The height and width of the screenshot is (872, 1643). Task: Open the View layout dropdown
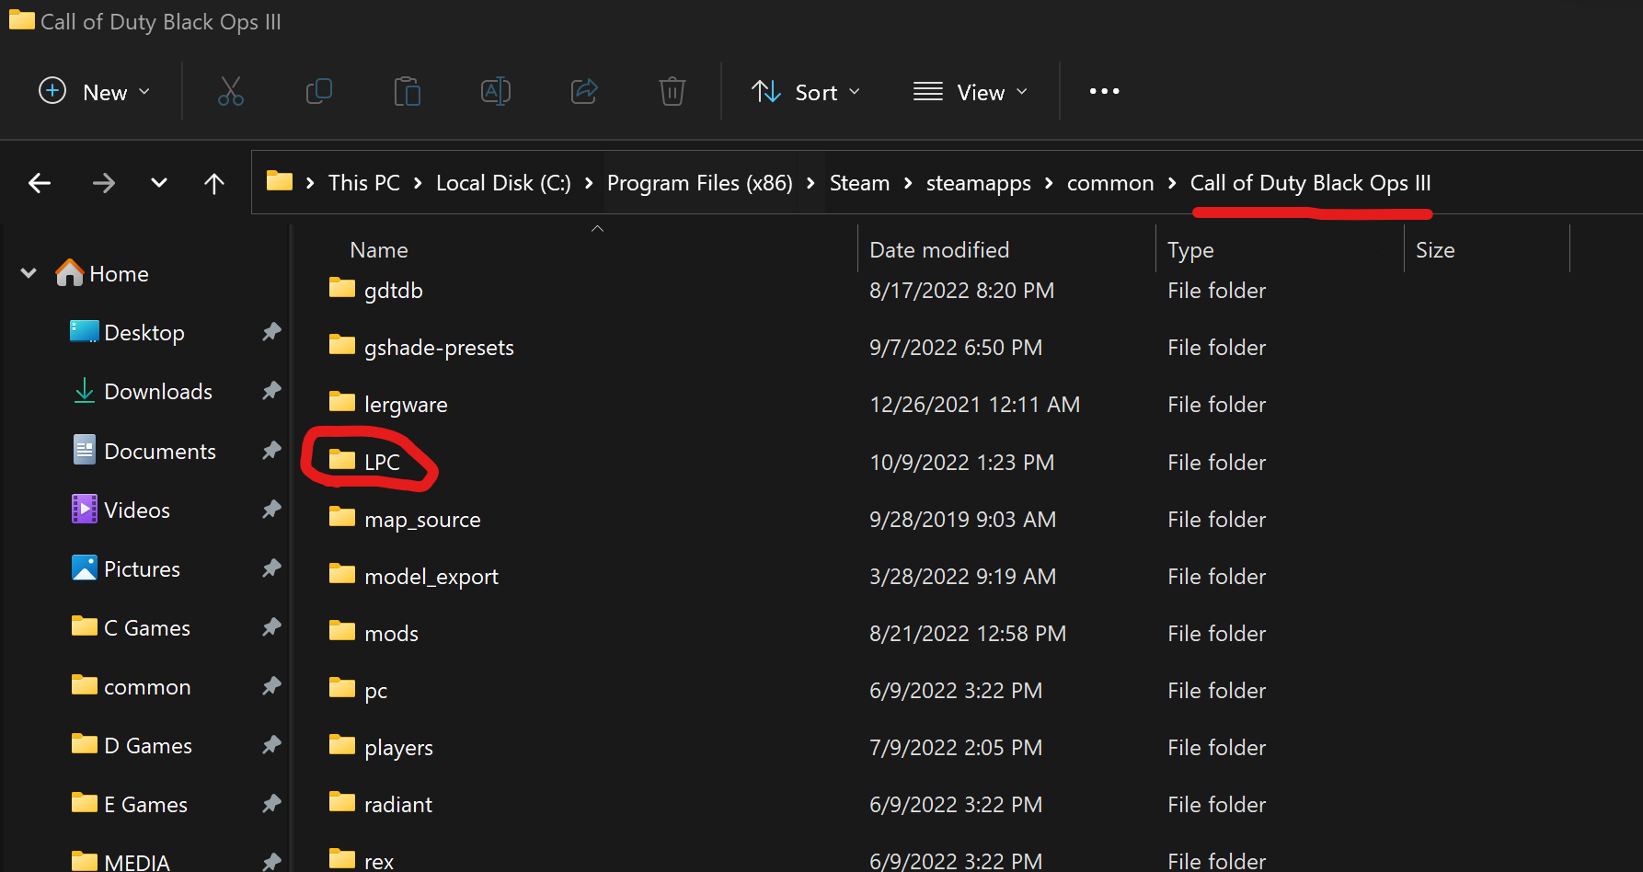point(971,92)
